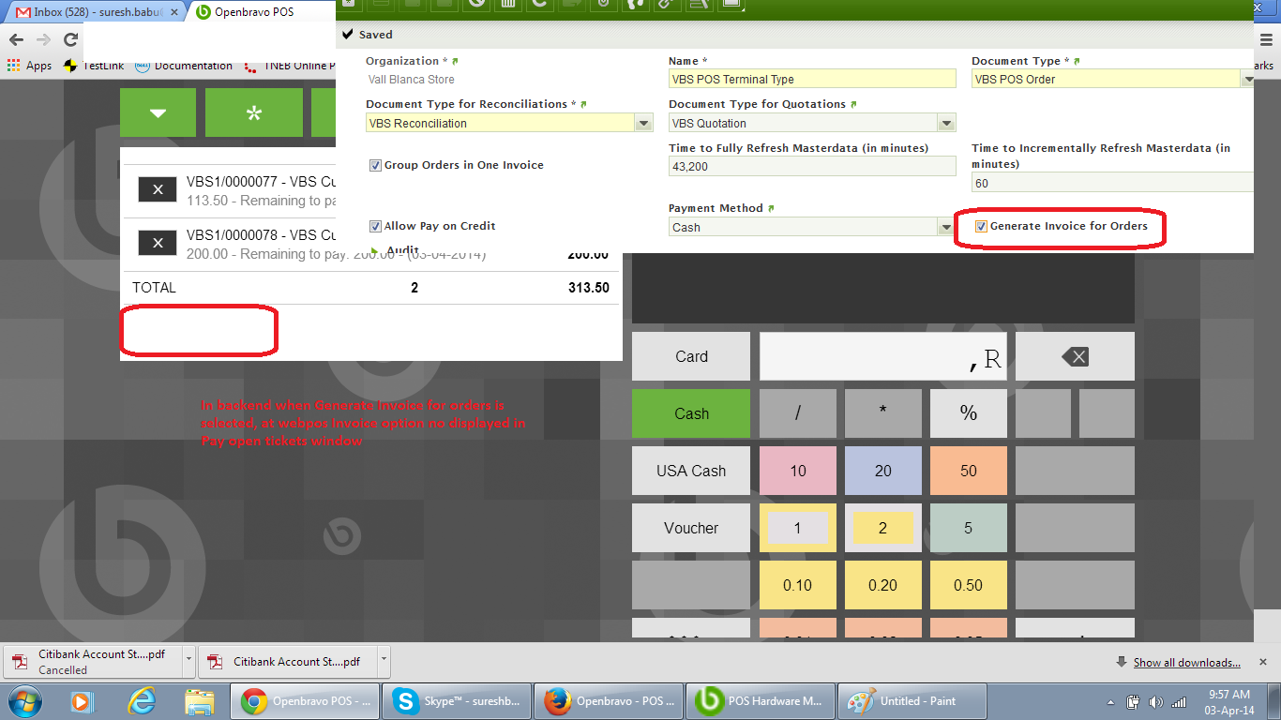Viewport: 1281px width, 720px height.
Task: Click the asterisk green toolbar button in POS
Action: (x=254, y=112)
